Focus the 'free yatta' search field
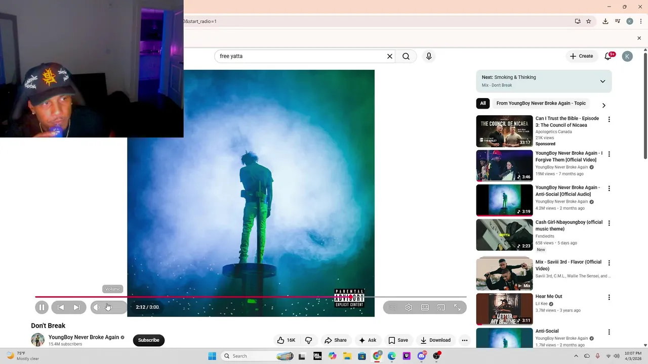The image size is (648, 364). 301,56
